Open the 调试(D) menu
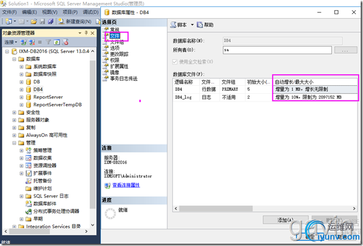Image resolution: width=363 pixels, height=246 pixels. 91,12
